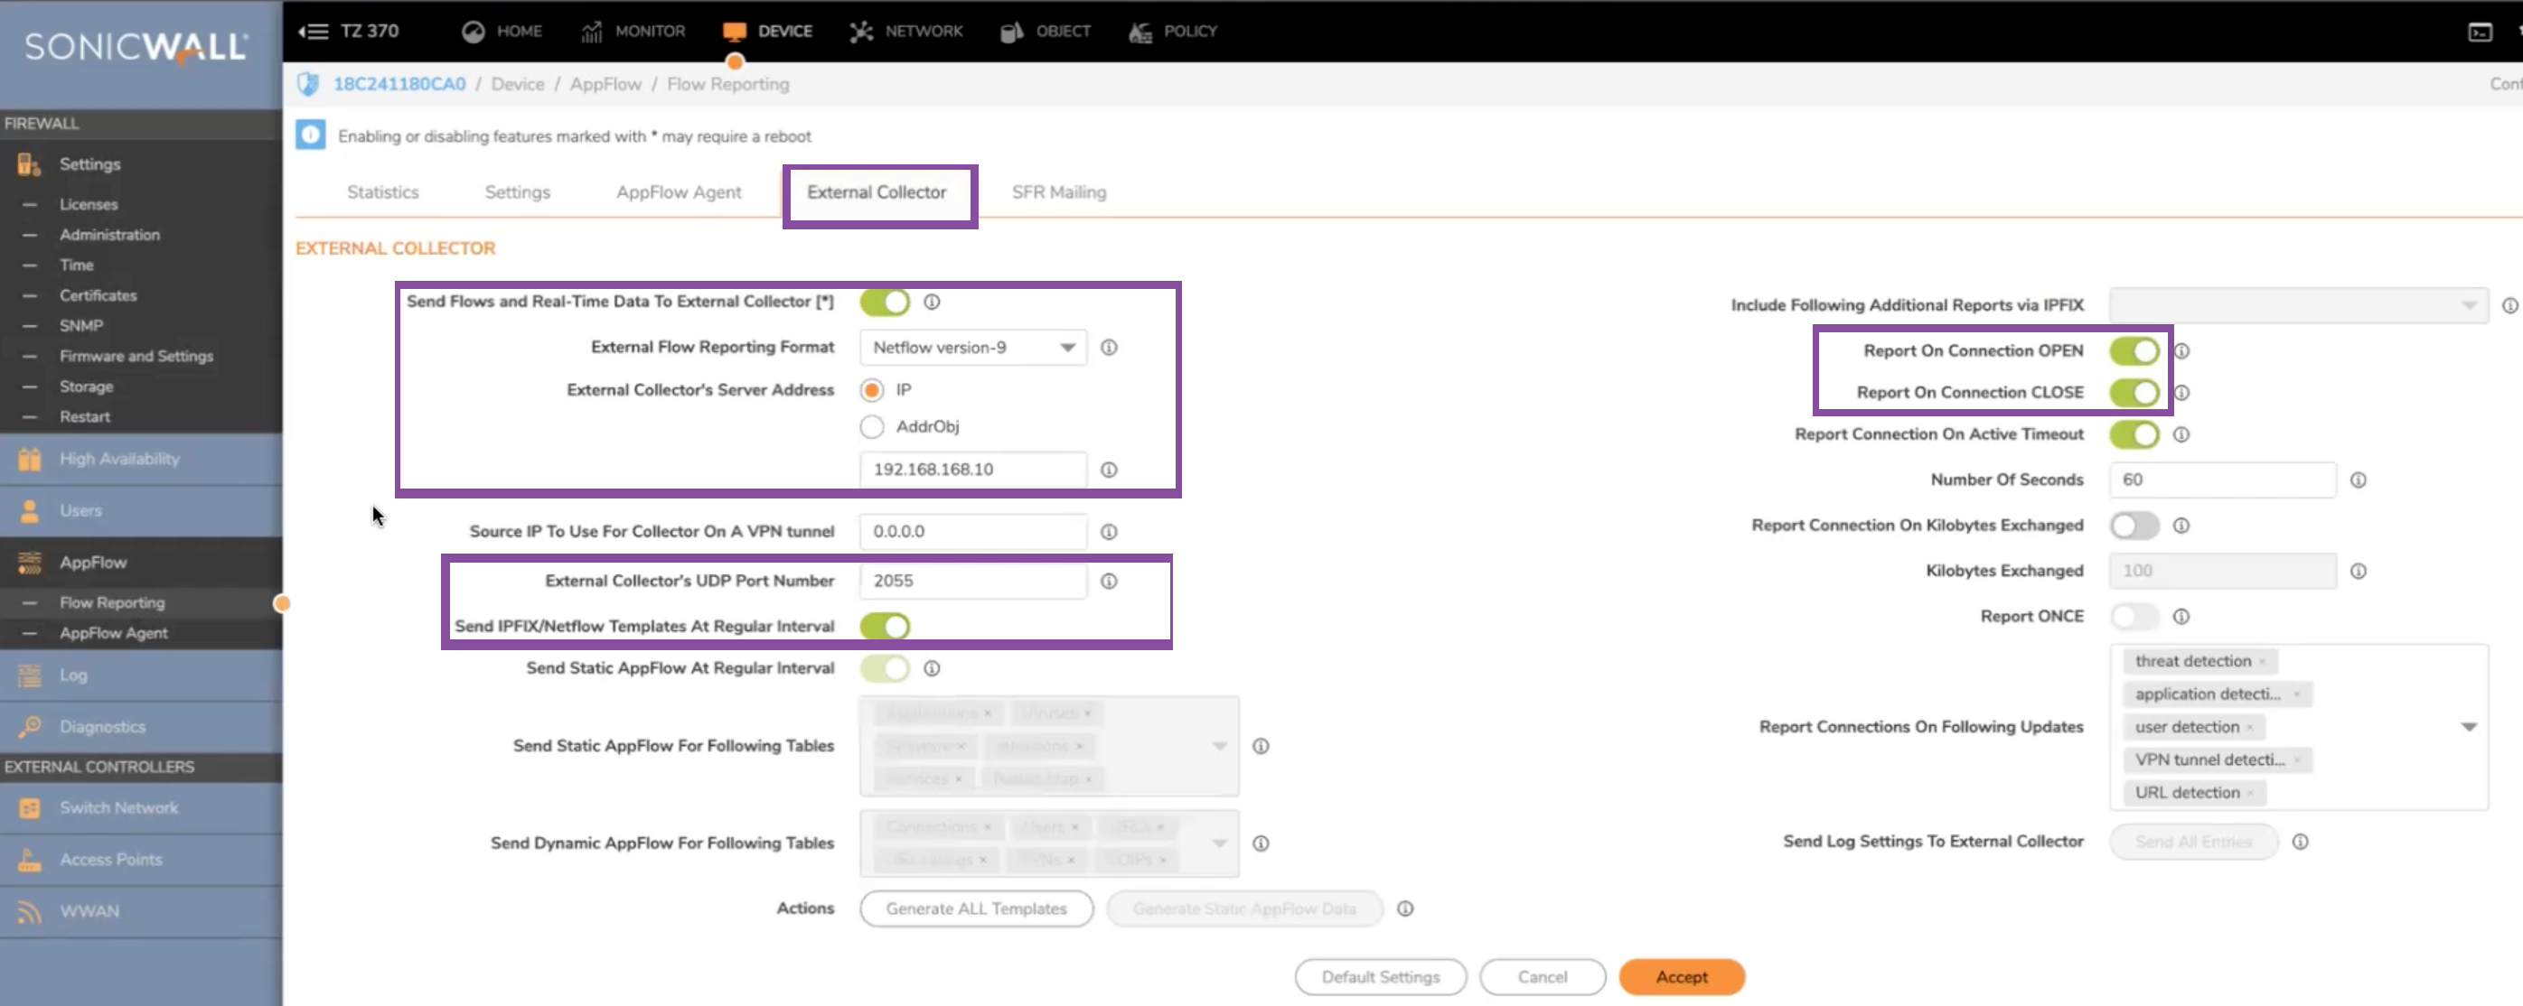Switch to the External Collector tab
Image resolution: width=2523 pixels, height=1006 pixels.
(x=877, y=192)
